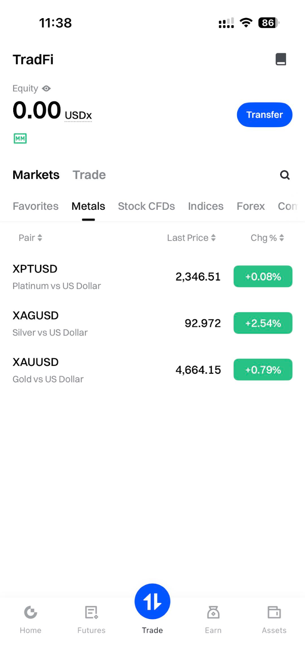Open the markets search icon

tap(285, 175)
